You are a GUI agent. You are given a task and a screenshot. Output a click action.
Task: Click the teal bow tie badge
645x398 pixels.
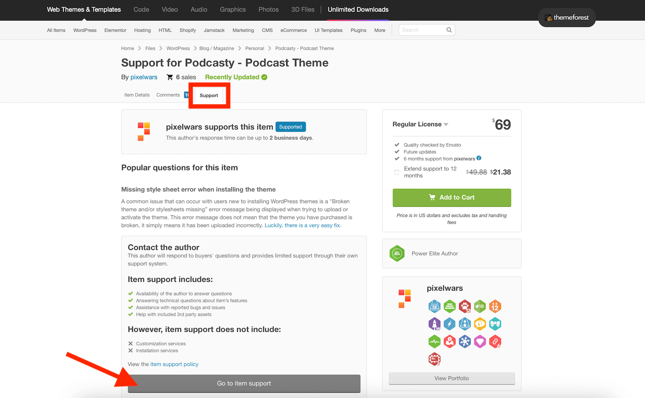[x=495, y=324]
